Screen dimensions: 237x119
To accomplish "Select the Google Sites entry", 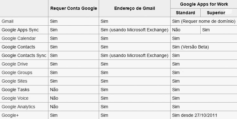I will pos(14,81).
